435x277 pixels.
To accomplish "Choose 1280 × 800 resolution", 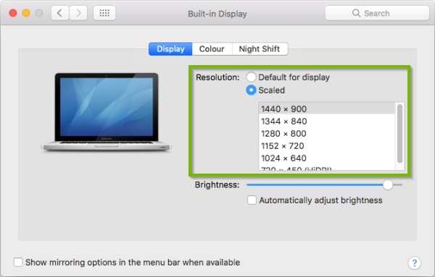I will click(326, 134).
